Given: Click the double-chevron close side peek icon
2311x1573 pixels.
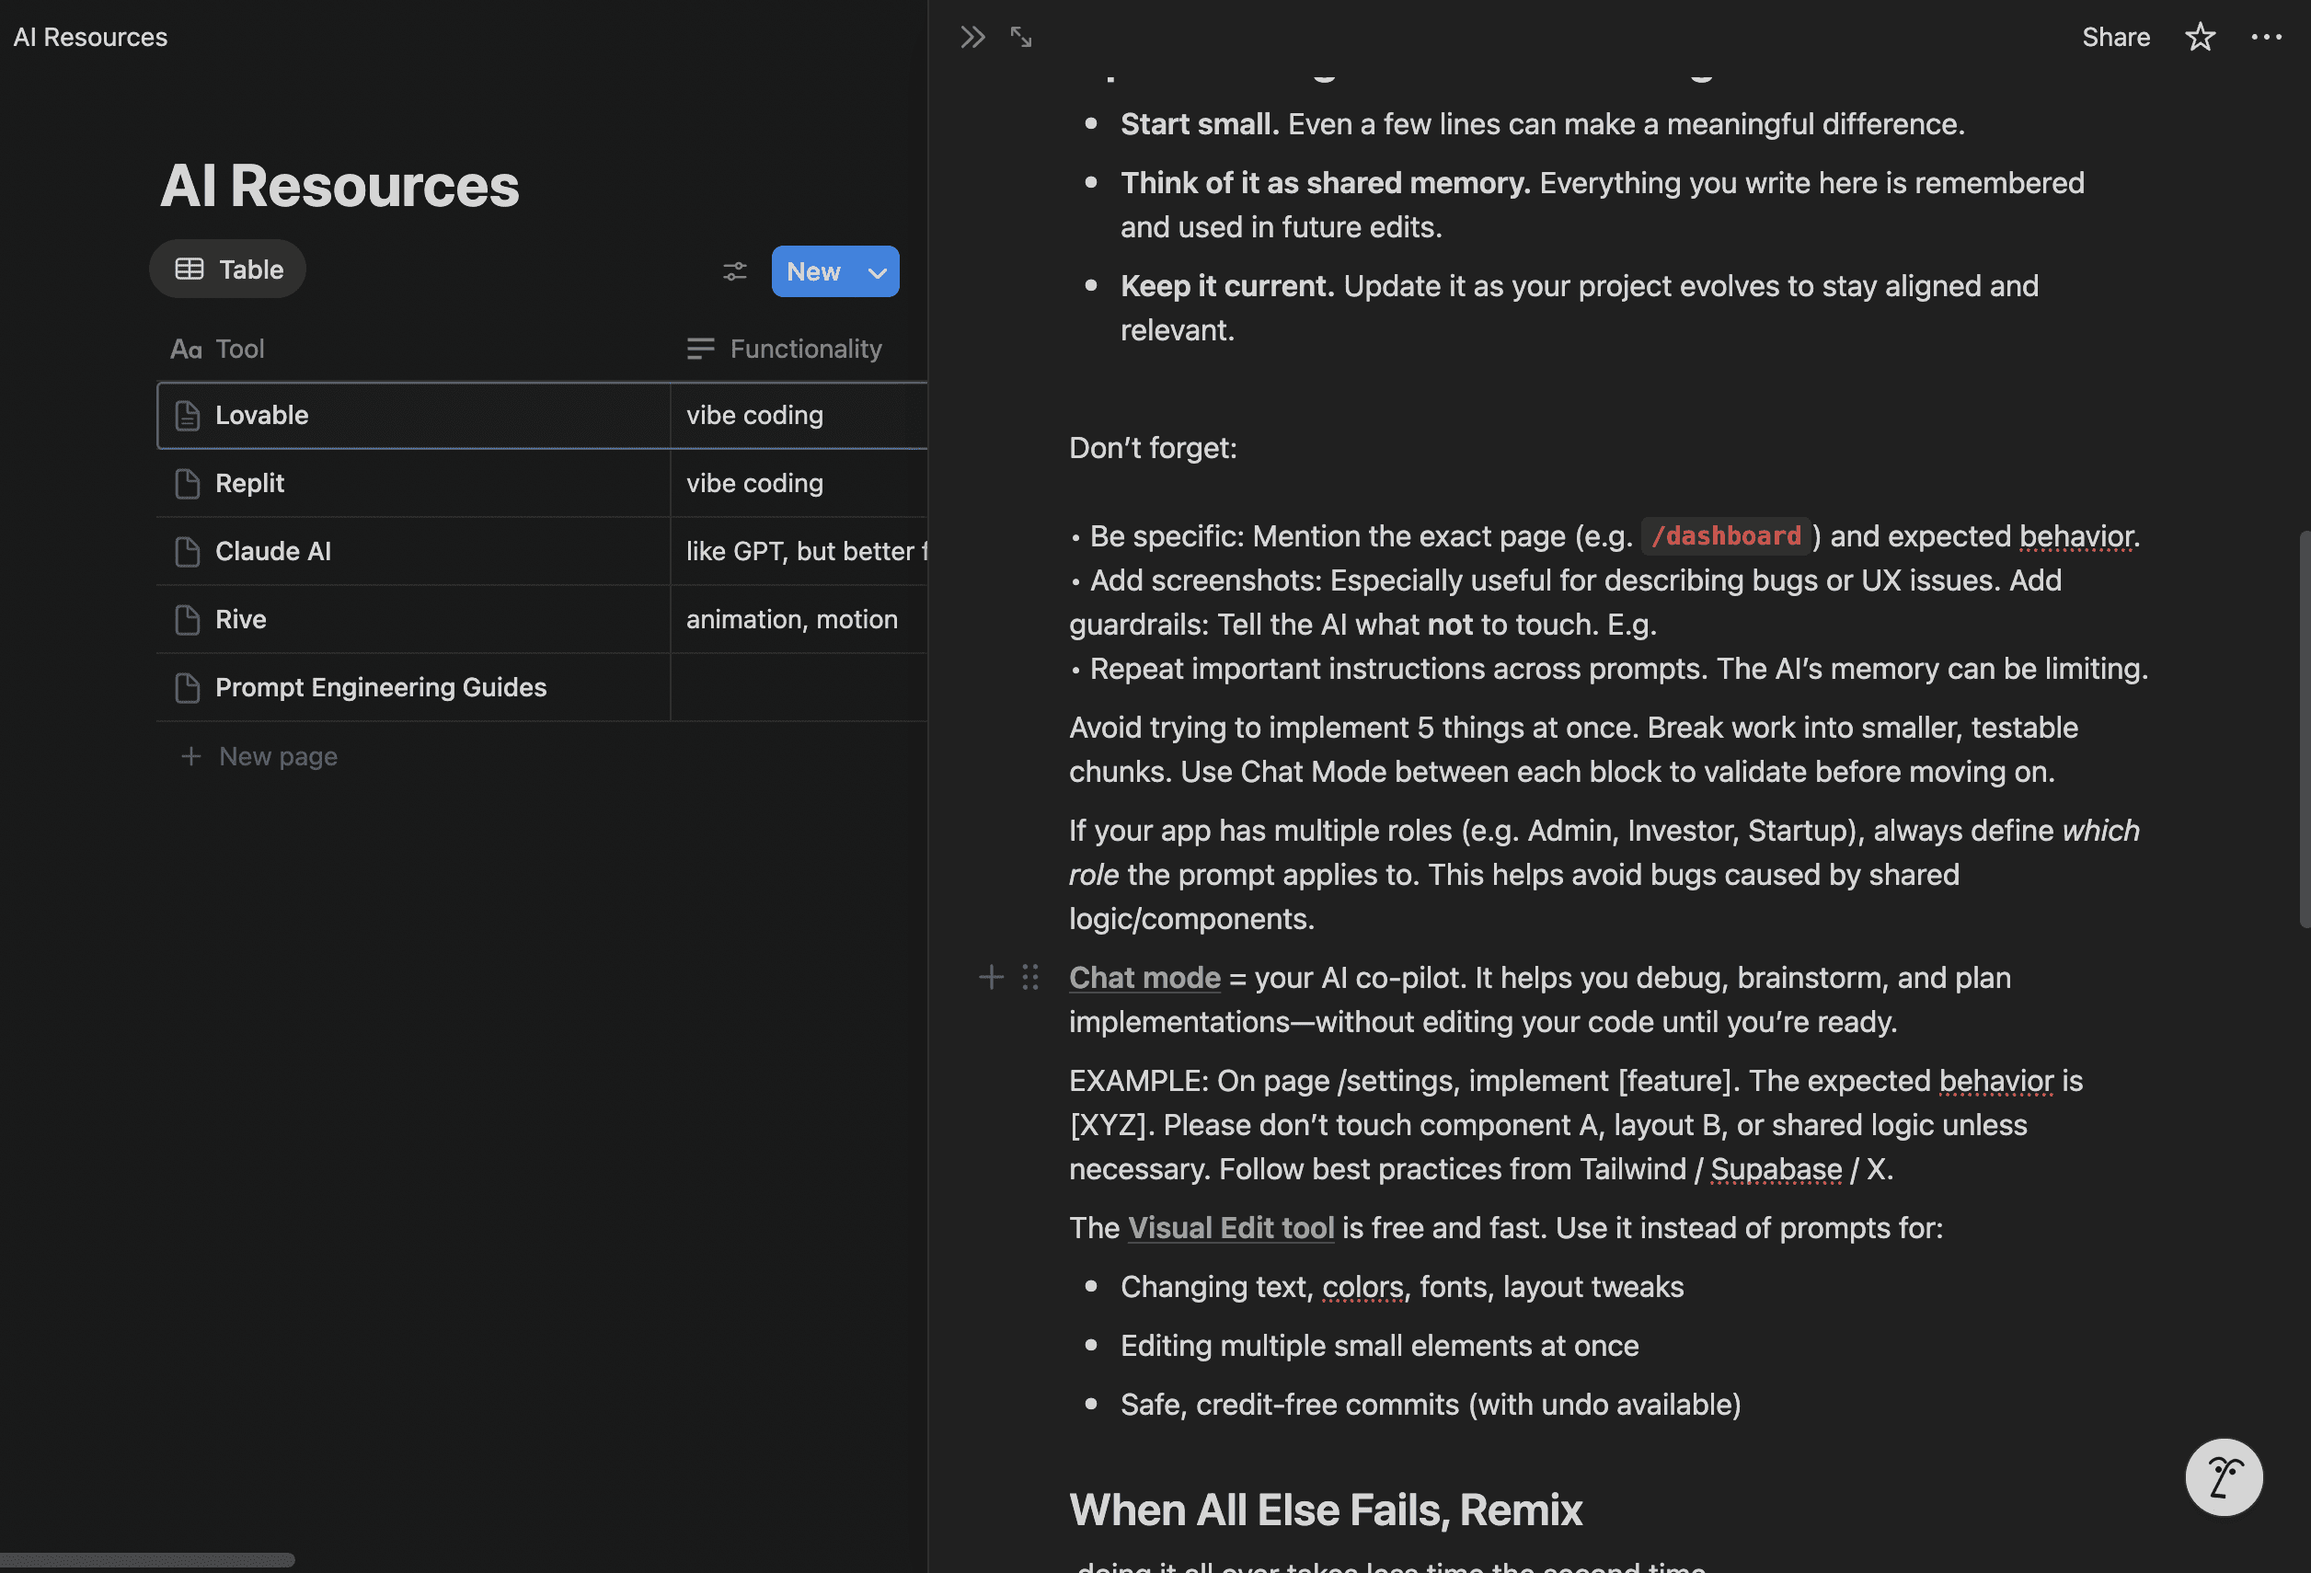Looking at the screenshot, I should [972, 38].
